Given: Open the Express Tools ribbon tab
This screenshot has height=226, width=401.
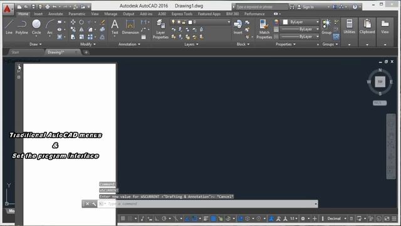Looking at the screenshot, I should [182, 14].
